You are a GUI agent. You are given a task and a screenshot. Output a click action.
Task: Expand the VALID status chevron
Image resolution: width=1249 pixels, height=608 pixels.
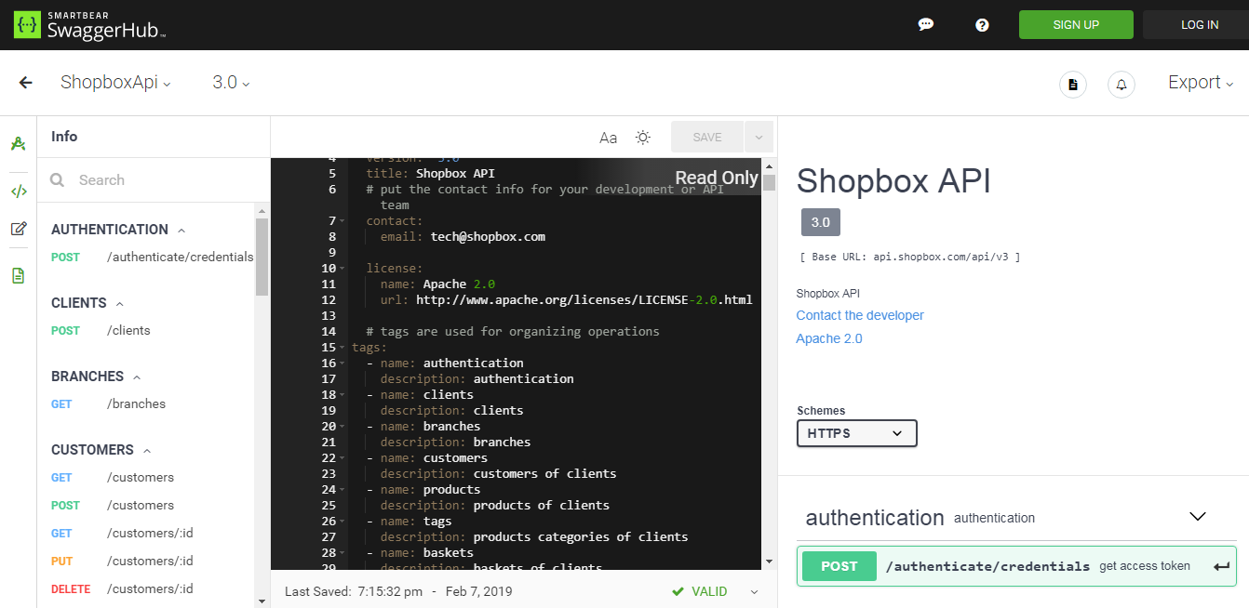pyautogui.click(x=754, y=592)
